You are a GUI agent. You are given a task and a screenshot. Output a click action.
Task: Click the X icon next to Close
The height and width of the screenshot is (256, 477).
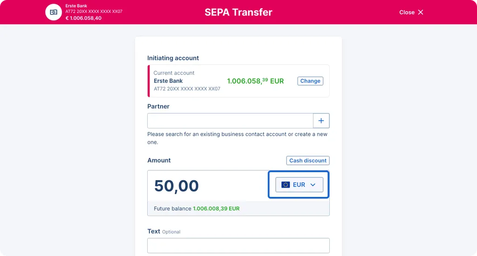tap(421, 12)
